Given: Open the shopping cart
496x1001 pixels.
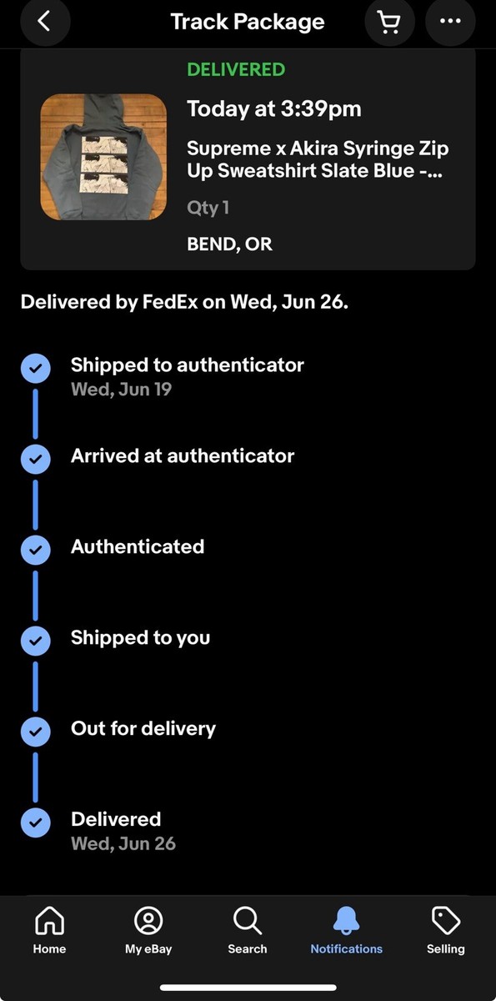Looking at the screenshot, I should click(389, 22).
